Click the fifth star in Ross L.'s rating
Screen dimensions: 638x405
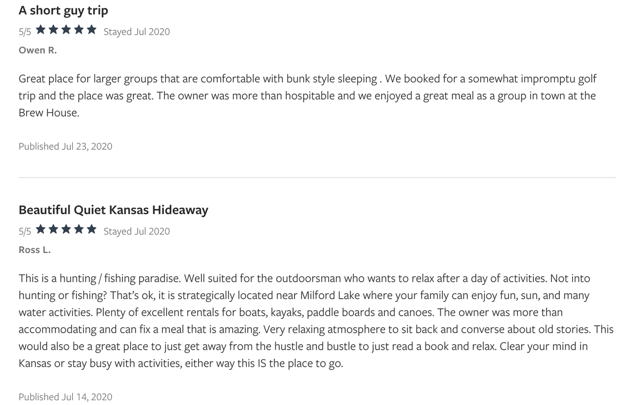point(91,230)
